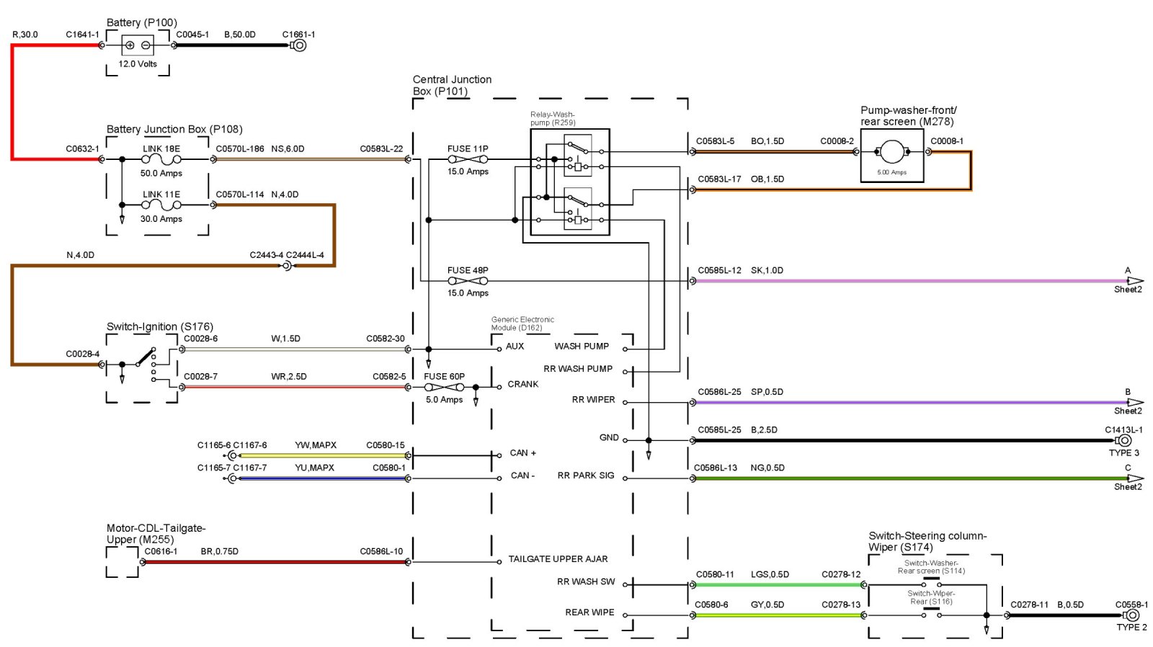Click the battery symbol inside Battery P100

138,45
